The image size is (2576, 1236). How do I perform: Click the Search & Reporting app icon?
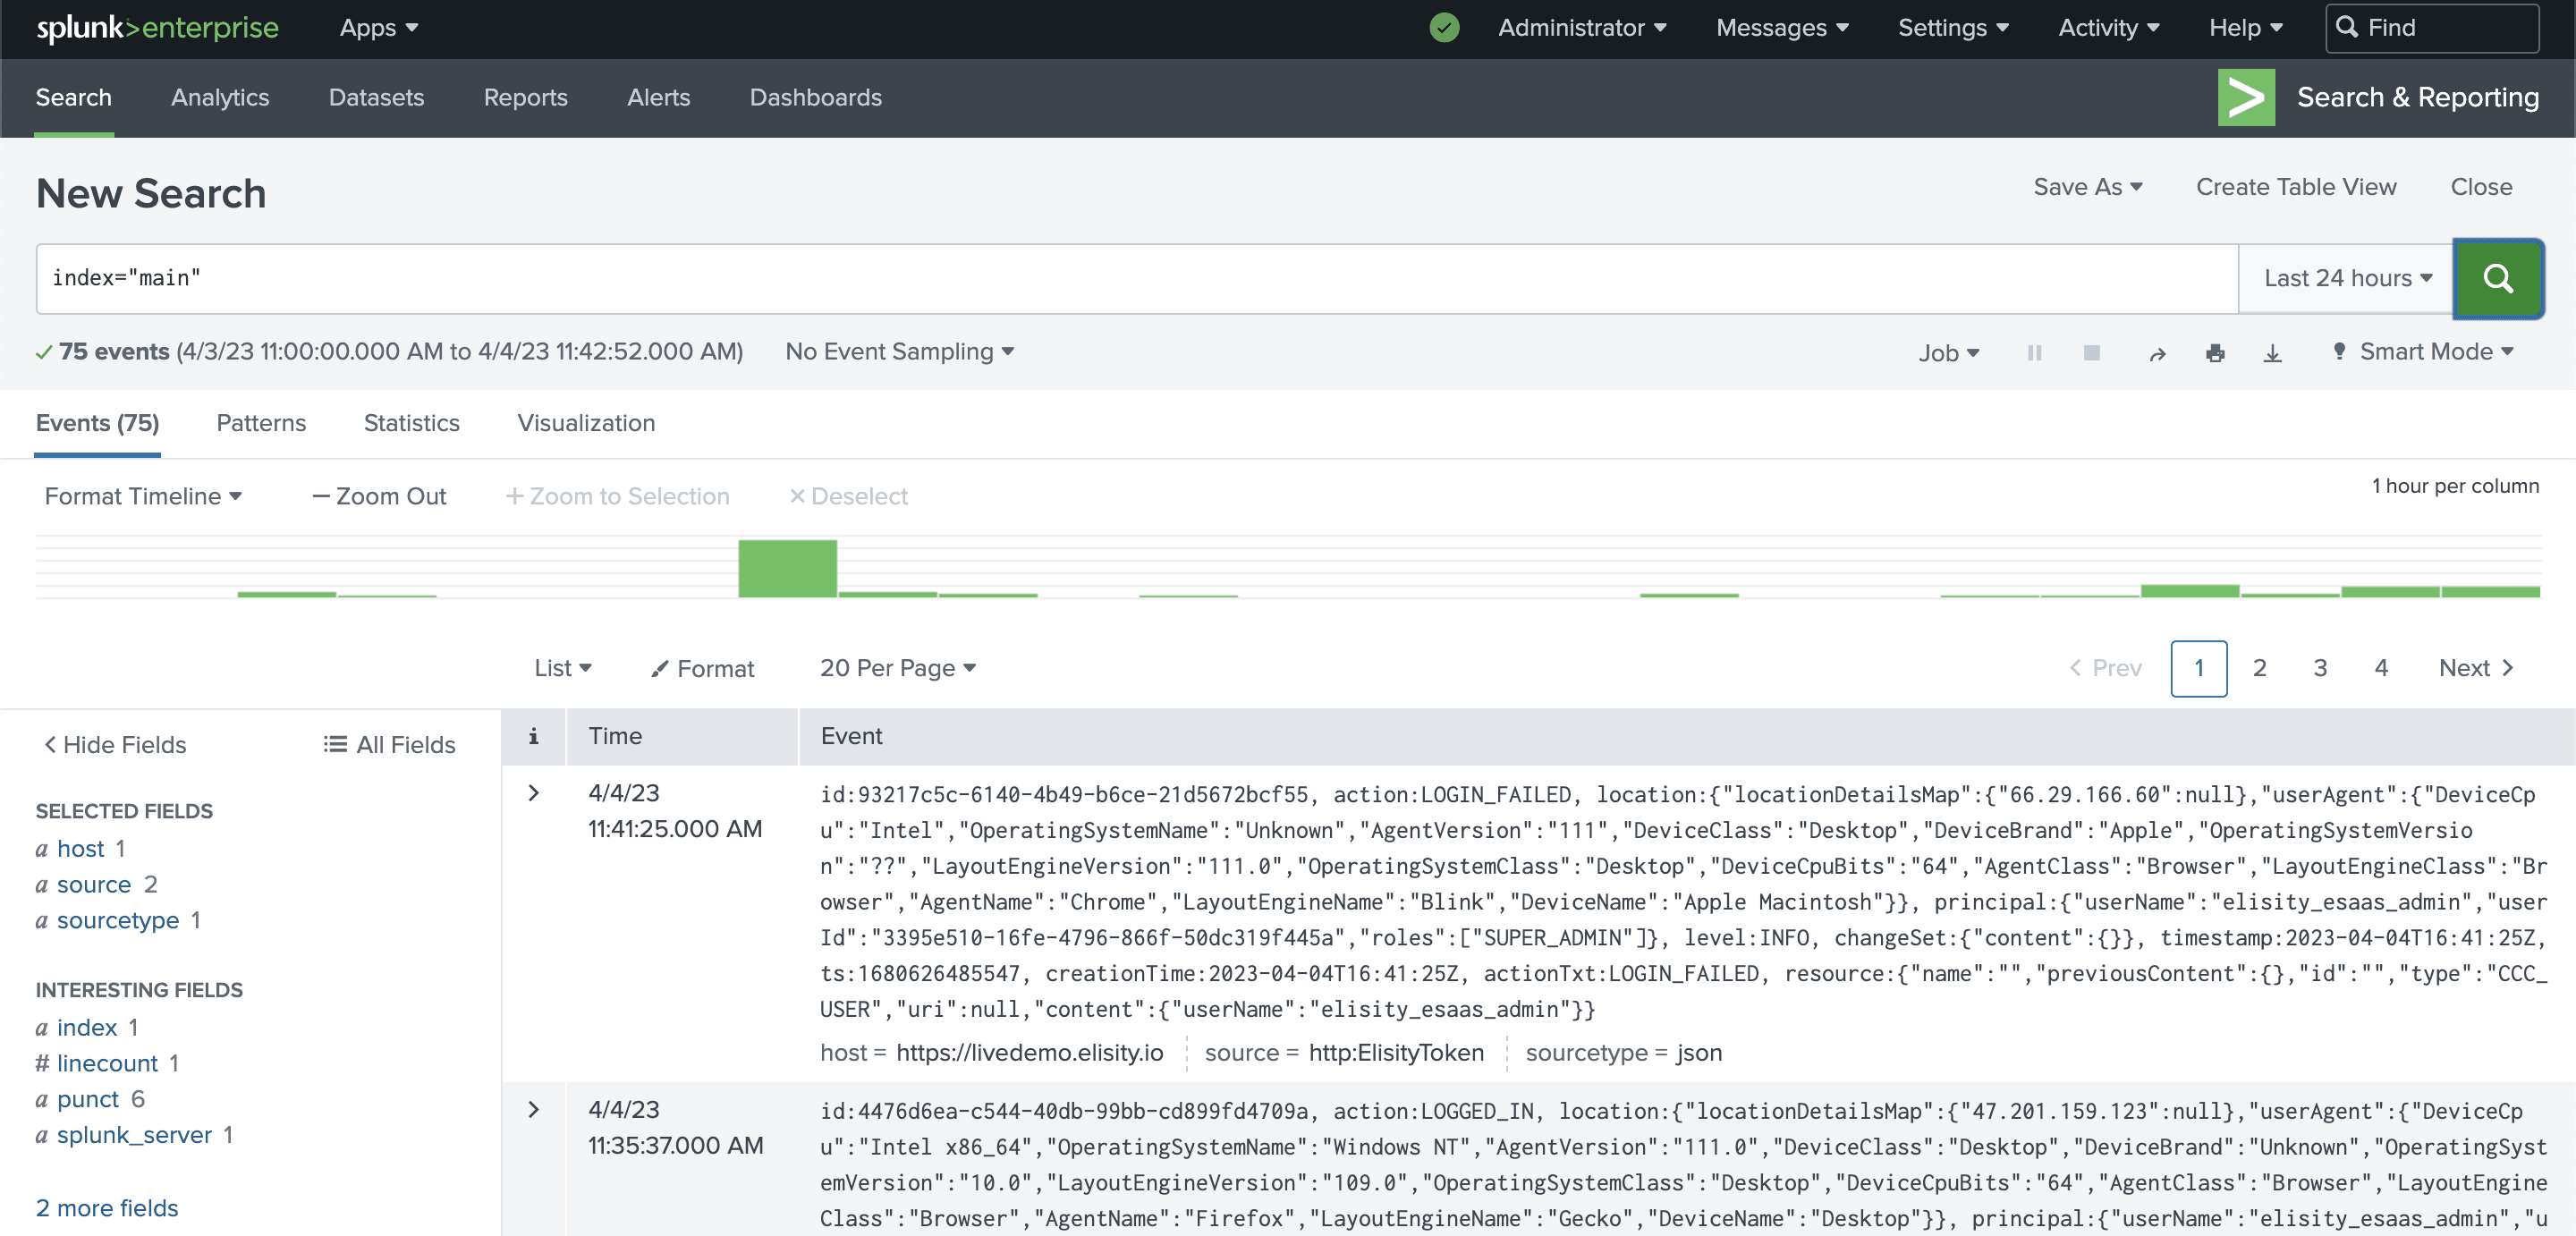coord(2245,97)
